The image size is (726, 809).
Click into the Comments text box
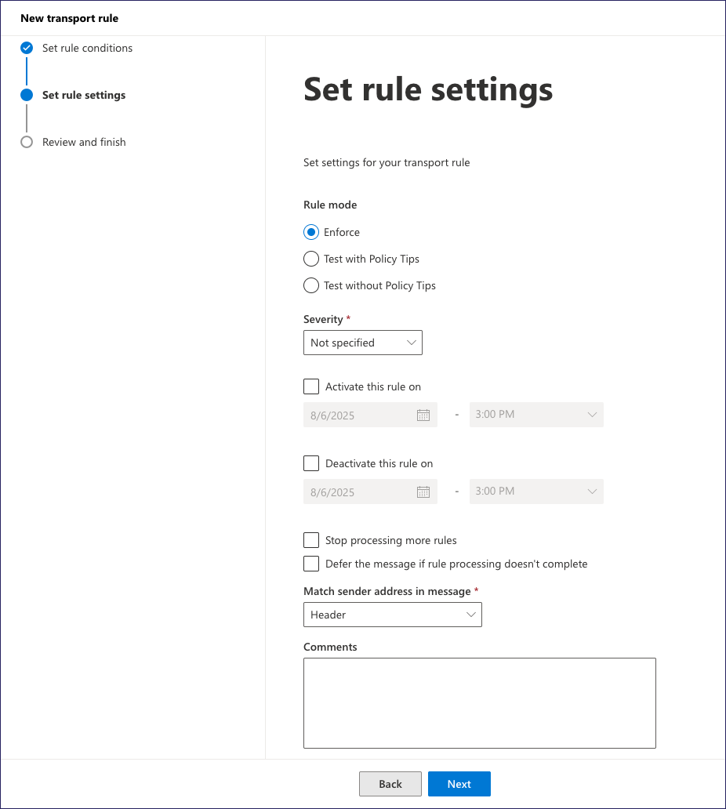point(479,703)
